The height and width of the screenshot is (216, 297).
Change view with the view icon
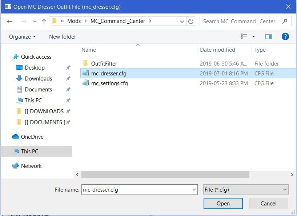(244, 36)
